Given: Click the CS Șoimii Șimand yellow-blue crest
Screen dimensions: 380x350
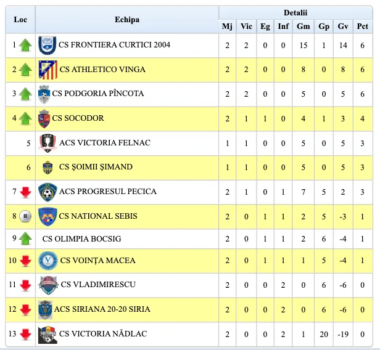Looking at the screenshot, I should (47, 168).
